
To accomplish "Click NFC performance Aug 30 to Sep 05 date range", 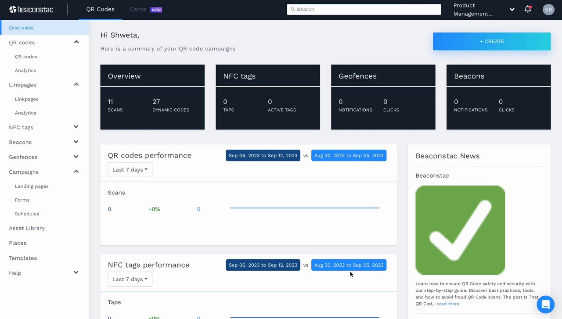I will pos(349,265).
